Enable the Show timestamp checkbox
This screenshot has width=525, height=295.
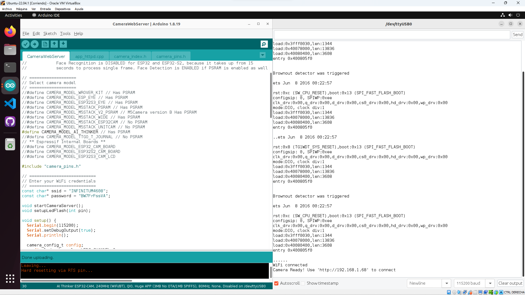tap(303, 283)
